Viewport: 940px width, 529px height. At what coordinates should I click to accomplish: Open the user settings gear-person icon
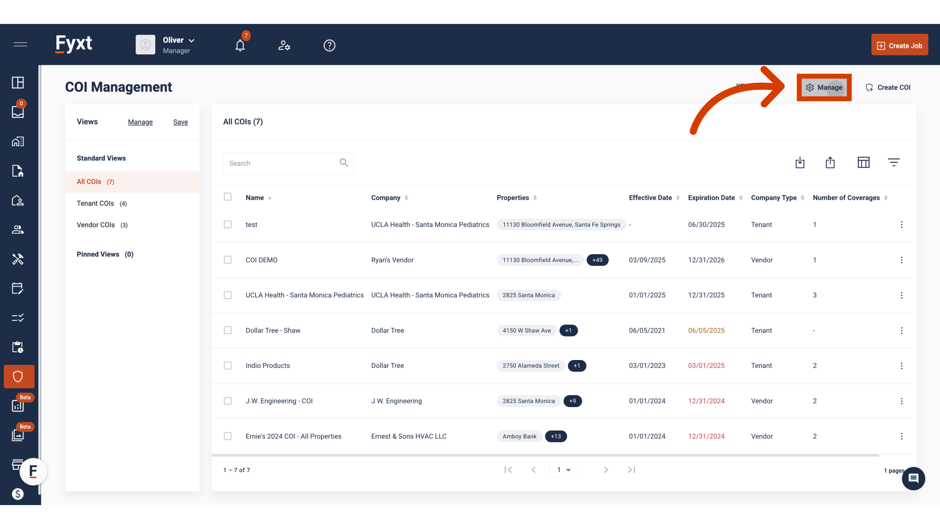coord(284,46)
